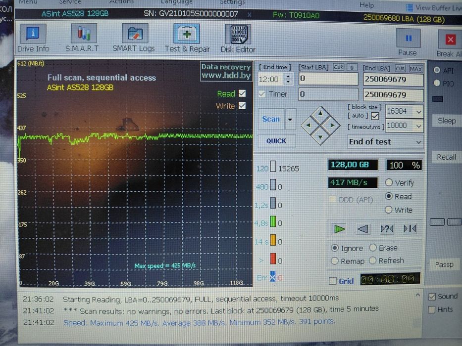Click the Recall button
This screenshot has width=462, height=346.
tap(446, 157)
